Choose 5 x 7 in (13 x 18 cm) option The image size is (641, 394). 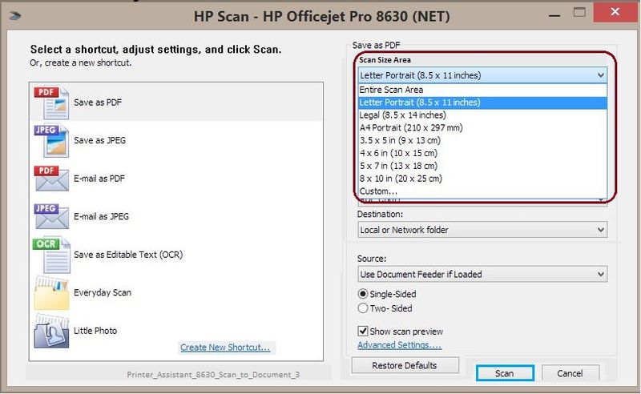(482, 166)
